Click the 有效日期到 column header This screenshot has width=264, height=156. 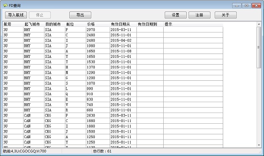(150, 24)
